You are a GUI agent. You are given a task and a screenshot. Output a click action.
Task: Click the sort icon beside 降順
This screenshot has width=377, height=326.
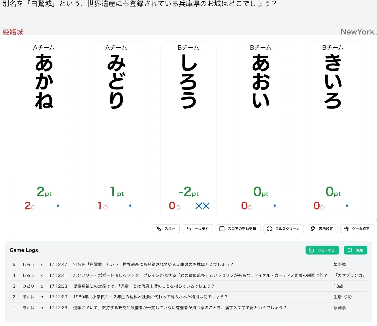(x=350, y=250)
